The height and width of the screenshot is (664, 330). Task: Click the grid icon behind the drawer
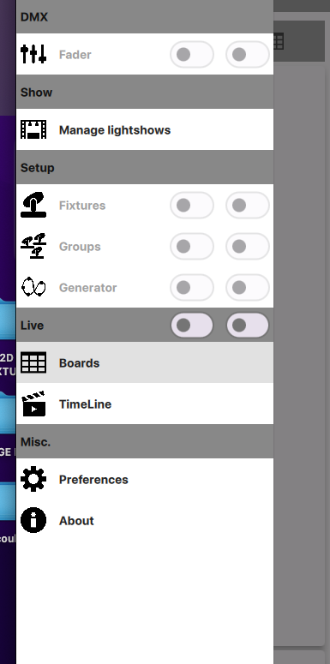[279, 41]
